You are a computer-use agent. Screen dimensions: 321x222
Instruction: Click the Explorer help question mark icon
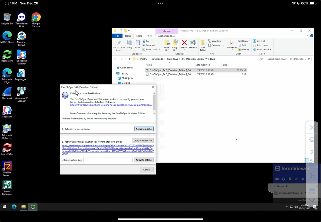click(312, 36)
